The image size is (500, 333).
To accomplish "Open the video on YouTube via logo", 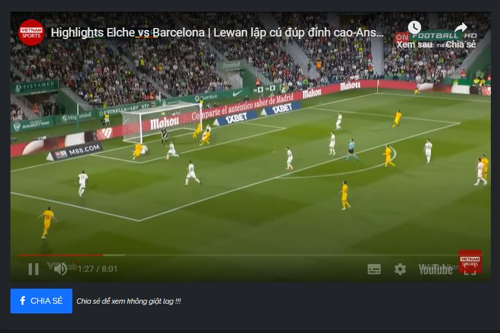I will point(435,269).
